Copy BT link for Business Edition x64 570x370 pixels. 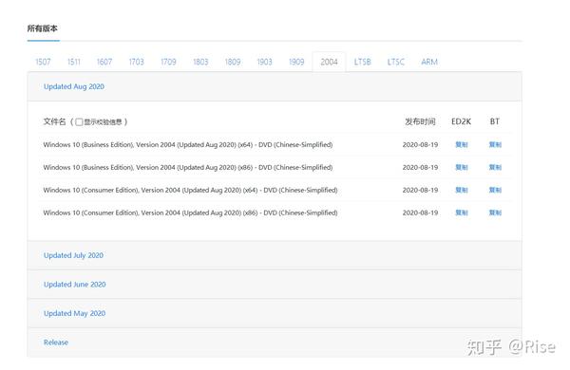pos(495,144)
